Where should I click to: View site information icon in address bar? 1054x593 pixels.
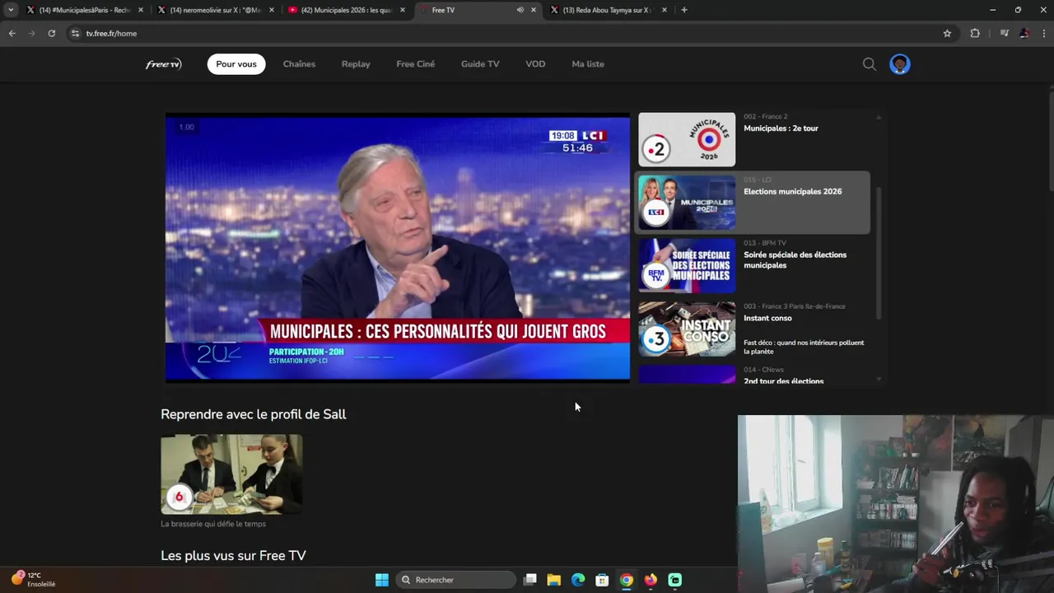(x=75, y=33)
